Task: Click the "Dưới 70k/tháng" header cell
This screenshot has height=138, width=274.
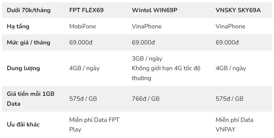Action: (29, 10)
